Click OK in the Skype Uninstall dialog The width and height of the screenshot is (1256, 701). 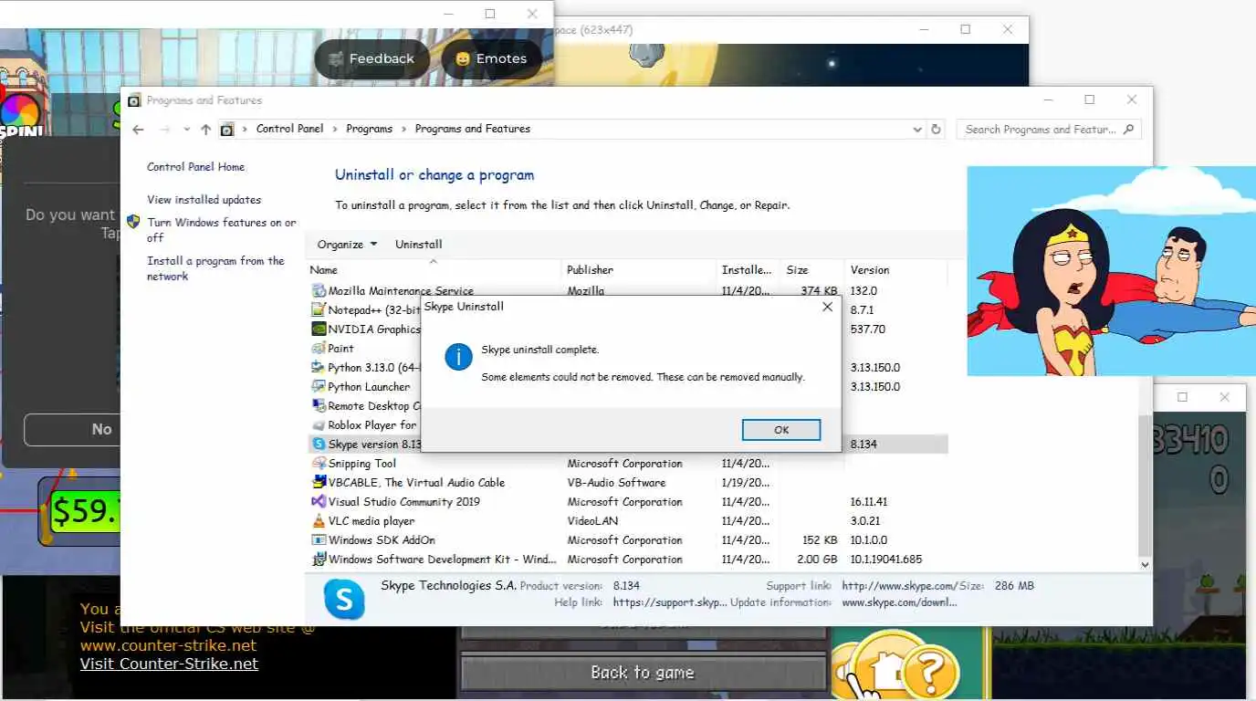[780, 430]
